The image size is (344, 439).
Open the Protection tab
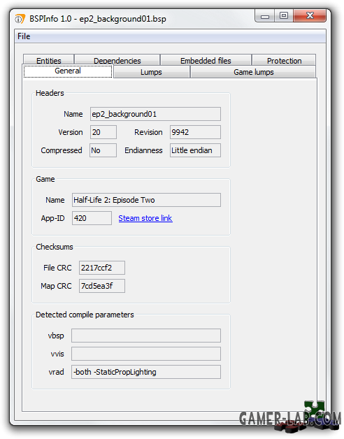[284, 61]
